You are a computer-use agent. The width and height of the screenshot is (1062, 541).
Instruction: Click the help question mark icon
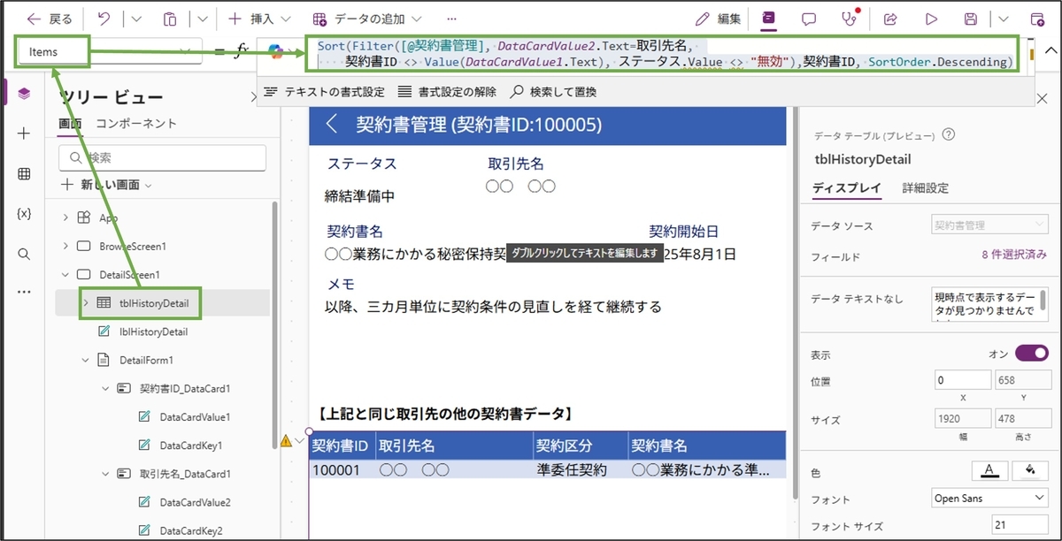(948, 135)
